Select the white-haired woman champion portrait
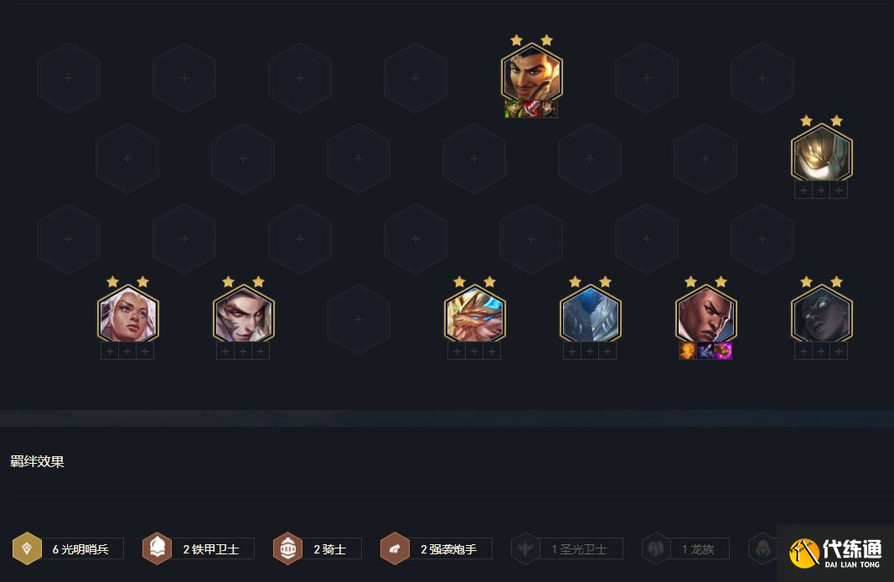The width and height of the screenshot is (894, 582). tap(127, 315)
